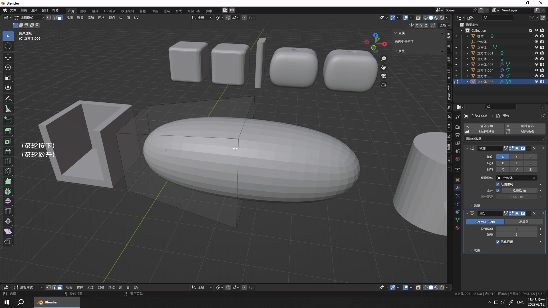Viewport: 548px width, 308px height.
Task: Hide 立方体.003 with its eye icon
Action: tap(536, 64)
